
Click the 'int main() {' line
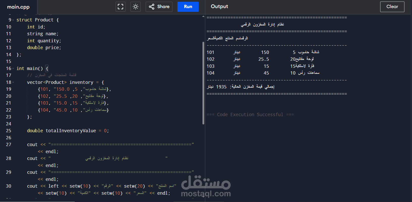32,69
